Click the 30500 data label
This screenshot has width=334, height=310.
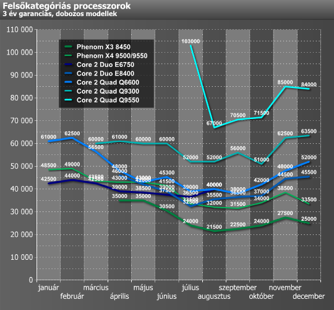167,206
